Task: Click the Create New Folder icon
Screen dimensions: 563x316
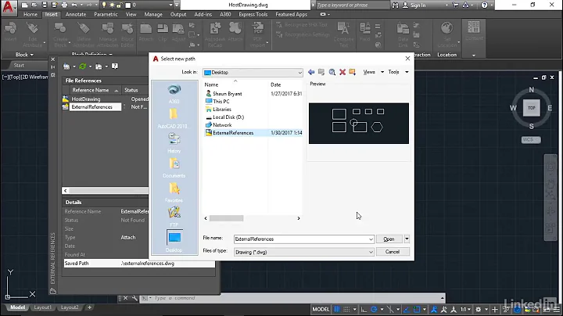Action: pos(352,72)
